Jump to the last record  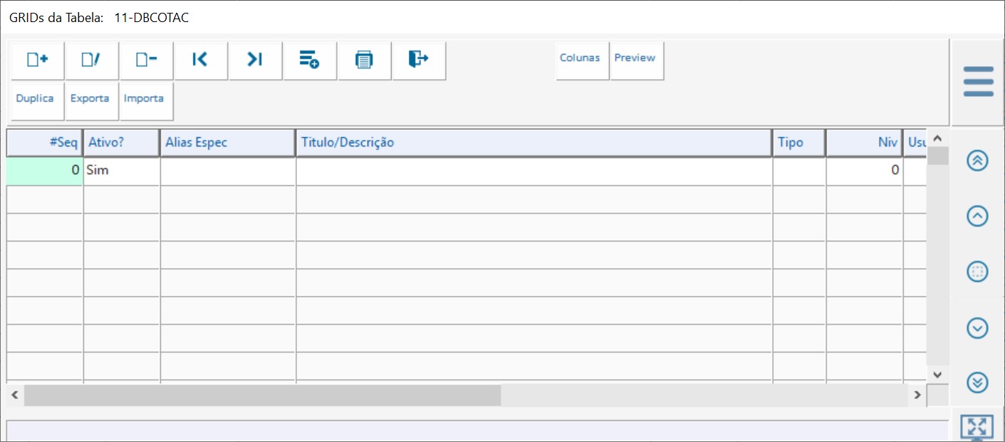(255, 60)
